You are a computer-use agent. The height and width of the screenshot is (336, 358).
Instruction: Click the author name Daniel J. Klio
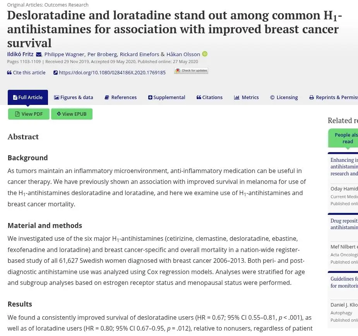[x=344, y=305]
